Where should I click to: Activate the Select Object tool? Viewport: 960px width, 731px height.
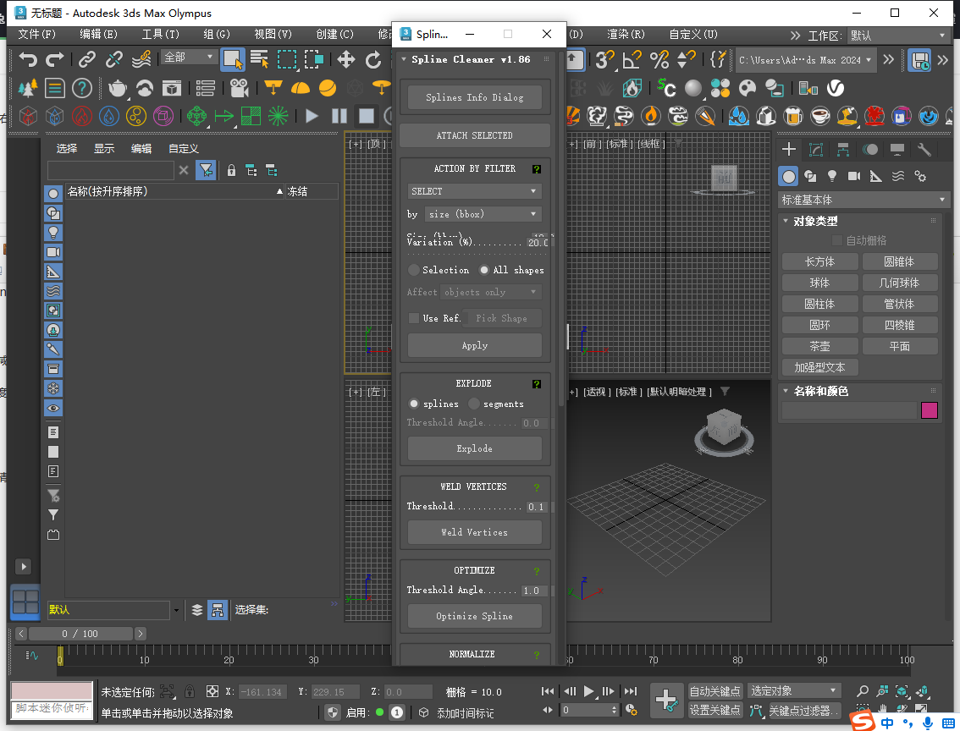233,60
